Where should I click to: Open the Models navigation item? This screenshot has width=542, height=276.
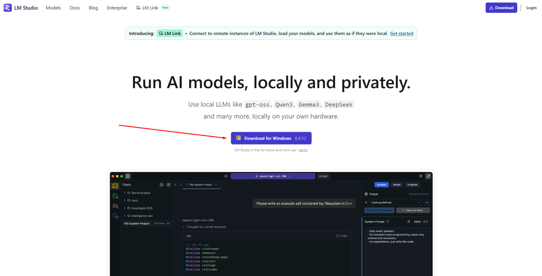(x=53, y=8)
